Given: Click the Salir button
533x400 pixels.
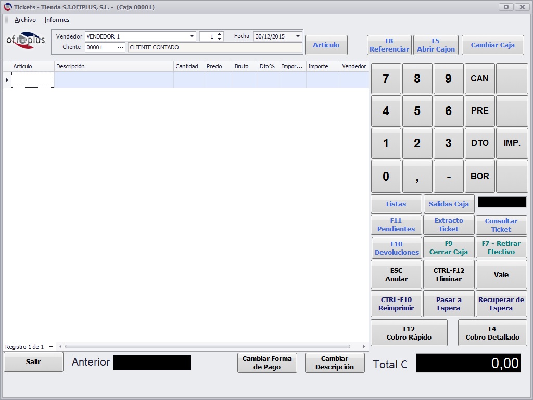Looking at the screenshot, I should click(33, 361).
